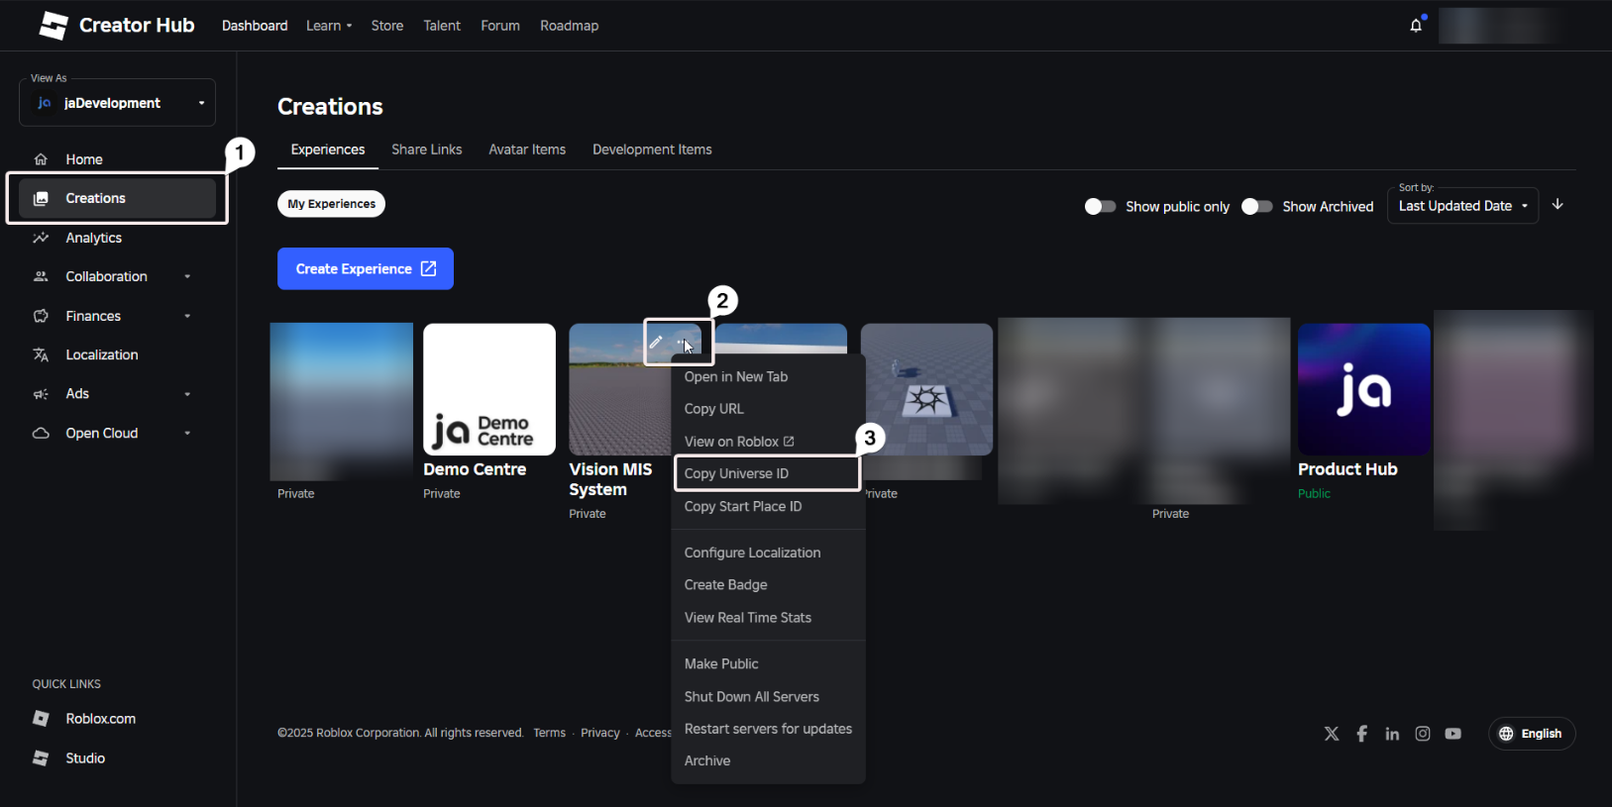Open the English language selector

1531,734
